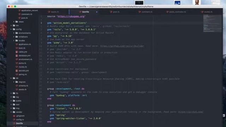Click the db folder icon

coord(14,78)
